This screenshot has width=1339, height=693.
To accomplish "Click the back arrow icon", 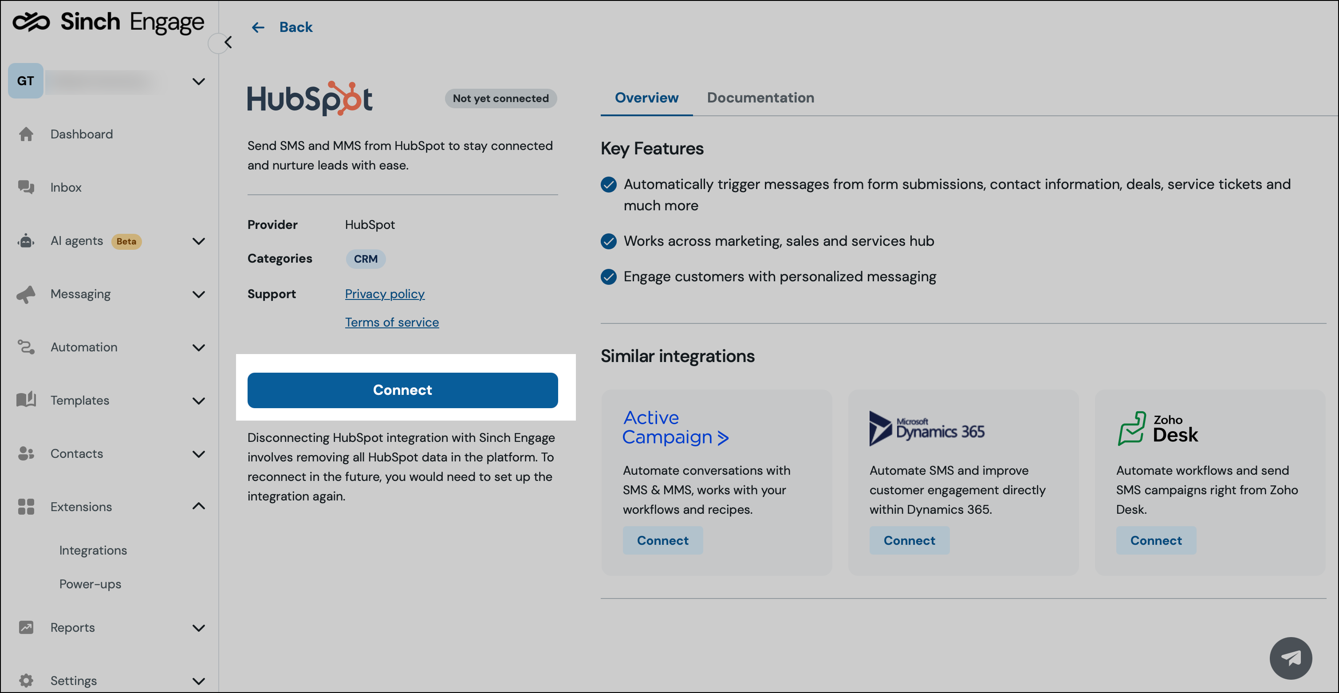I will tap(258, 27).
